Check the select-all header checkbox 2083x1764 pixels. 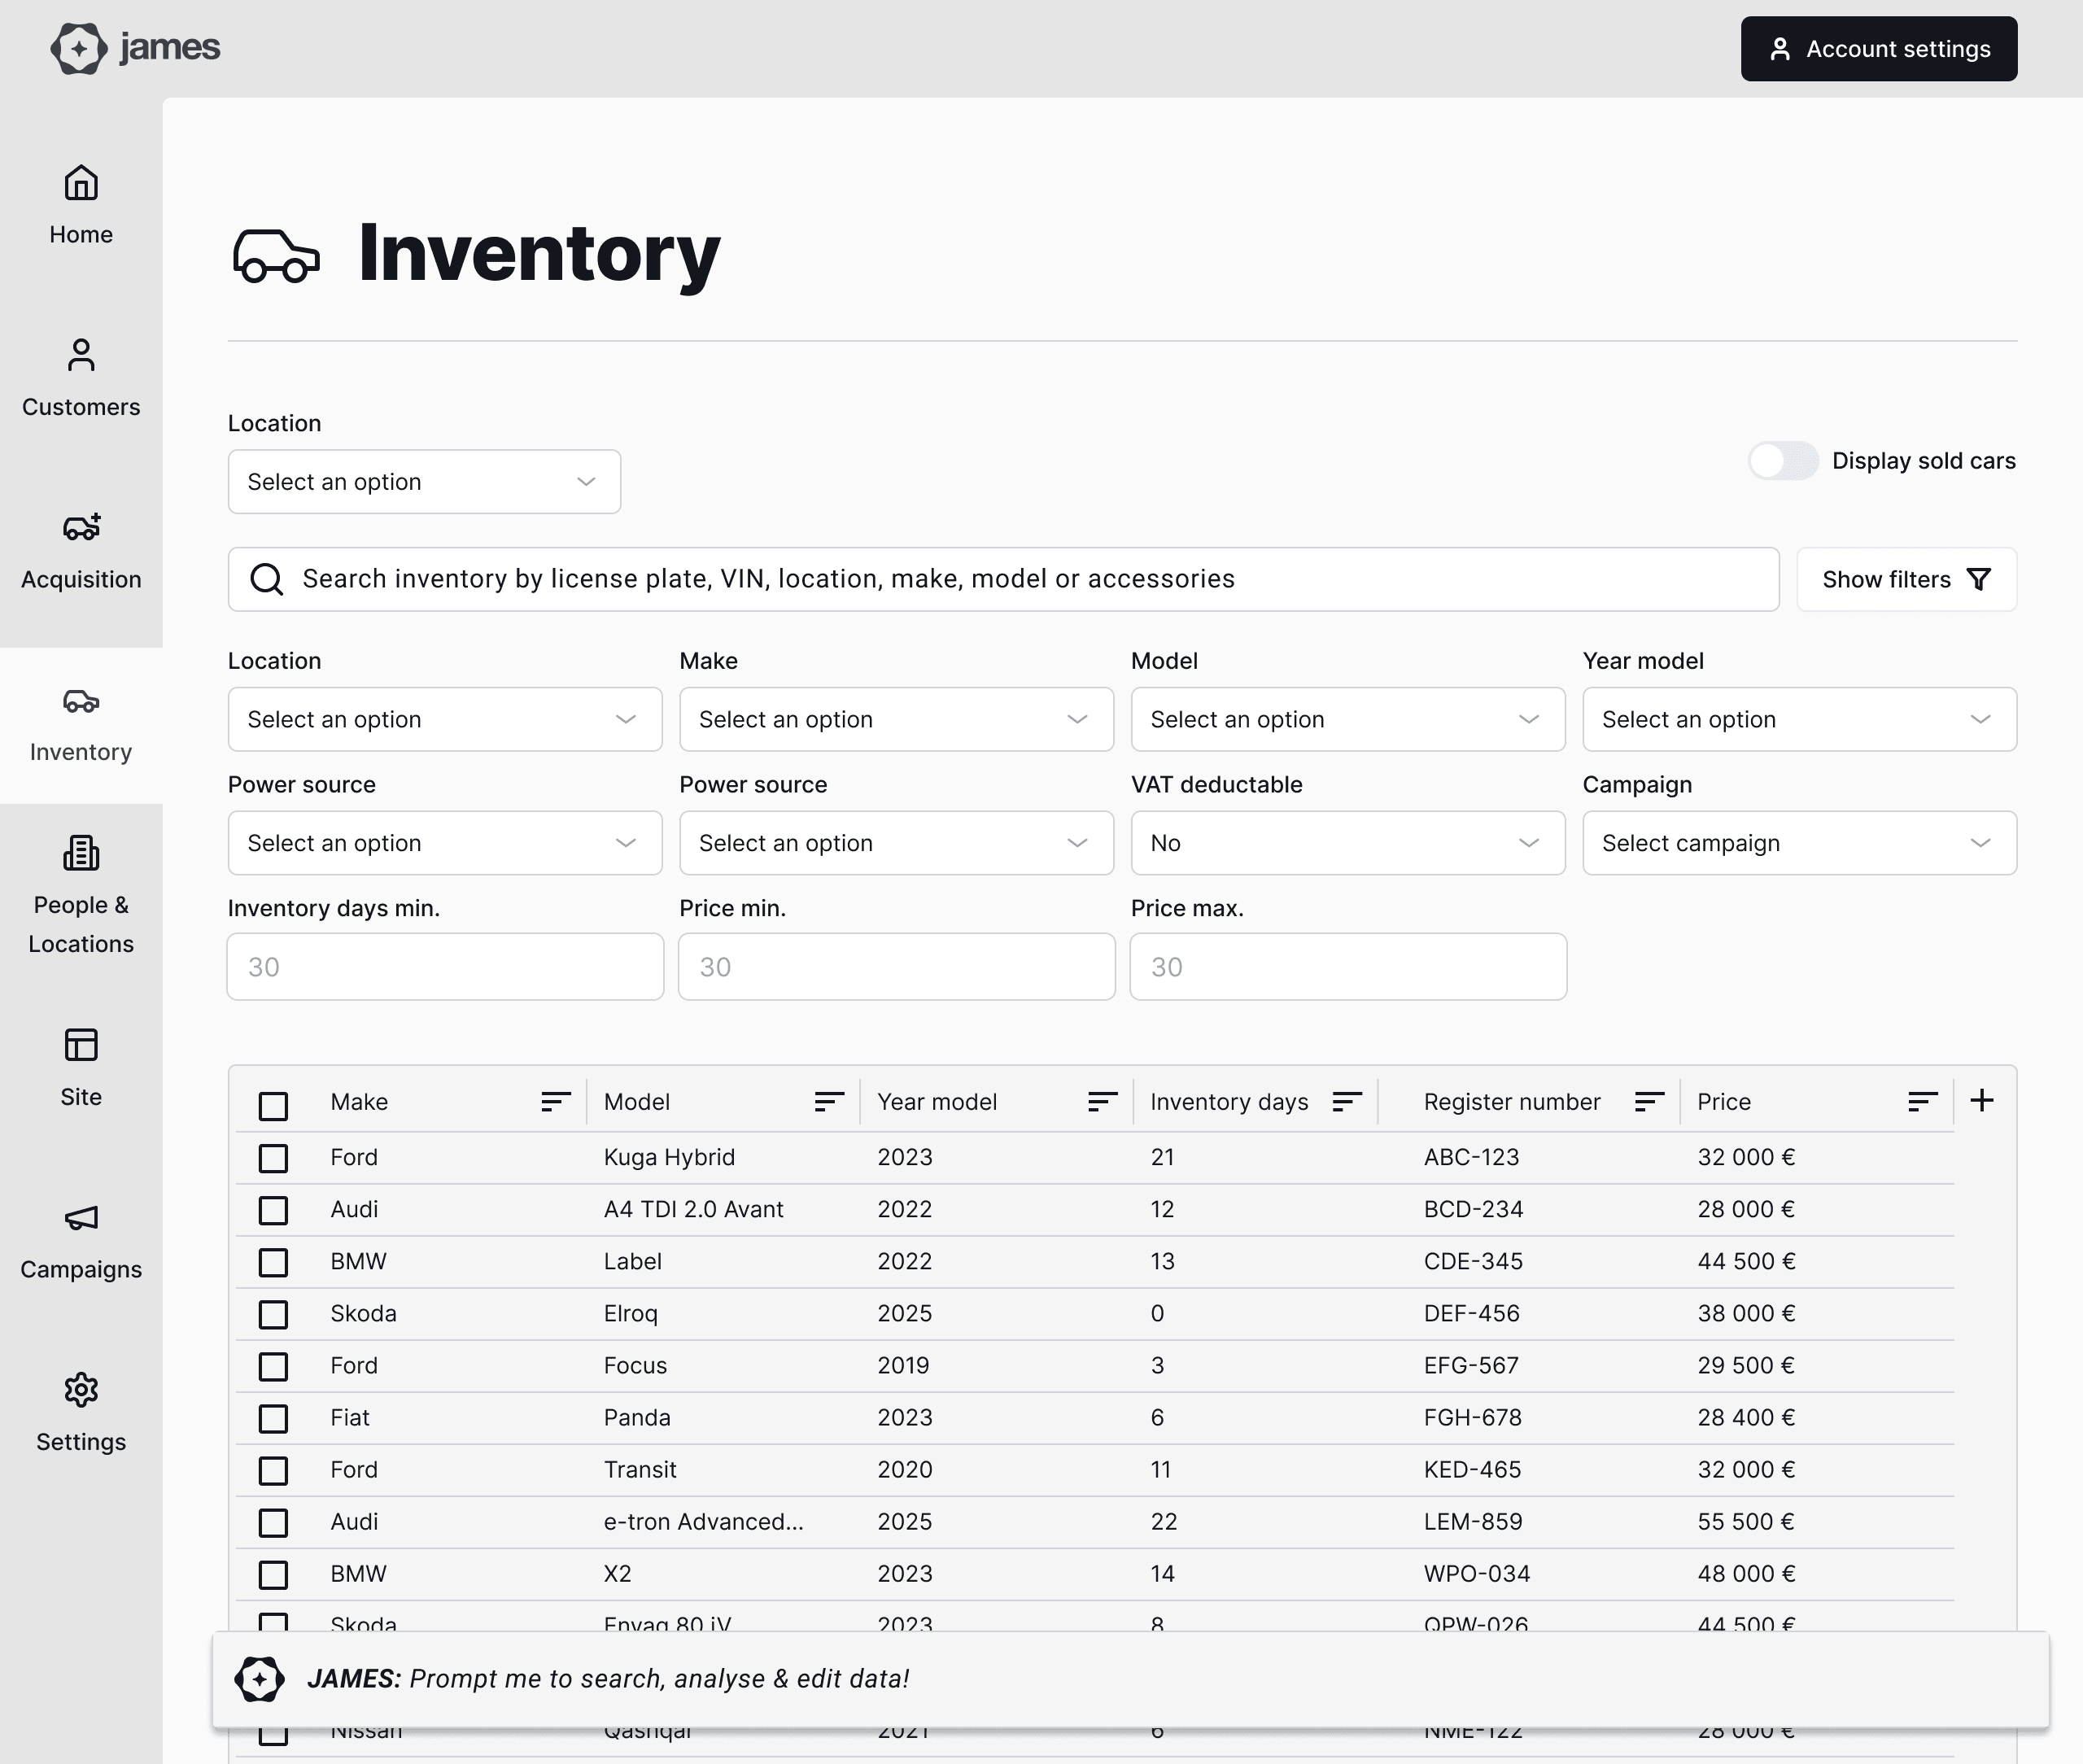pos(273,1106)
